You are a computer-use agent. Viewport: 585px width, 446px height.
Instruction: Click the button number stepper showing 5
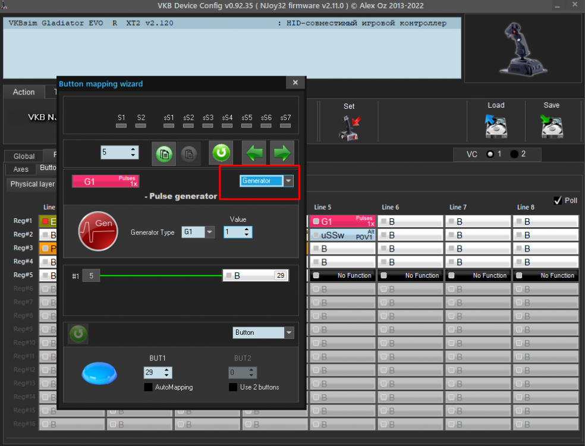pos(119,152)
